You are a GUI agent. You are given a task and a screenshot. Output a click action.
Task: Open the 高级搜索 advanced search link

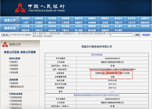[x=146, y=35]
